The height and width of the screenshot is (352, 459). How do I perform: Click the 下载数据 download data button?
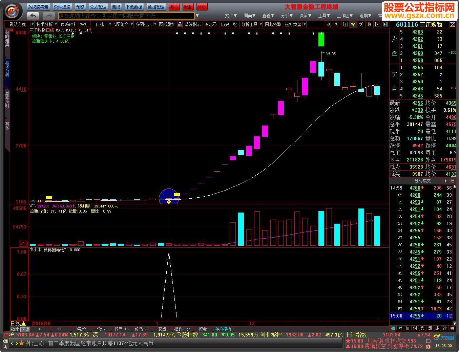[134, 7]
